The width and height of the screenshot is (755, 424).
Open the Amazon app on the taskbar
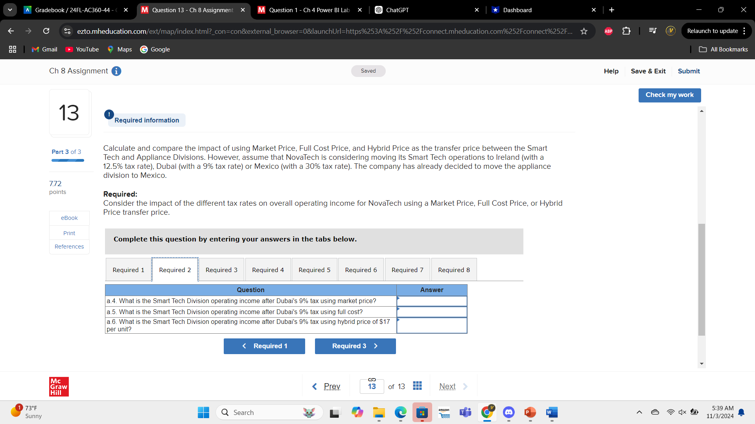[444, 413]
